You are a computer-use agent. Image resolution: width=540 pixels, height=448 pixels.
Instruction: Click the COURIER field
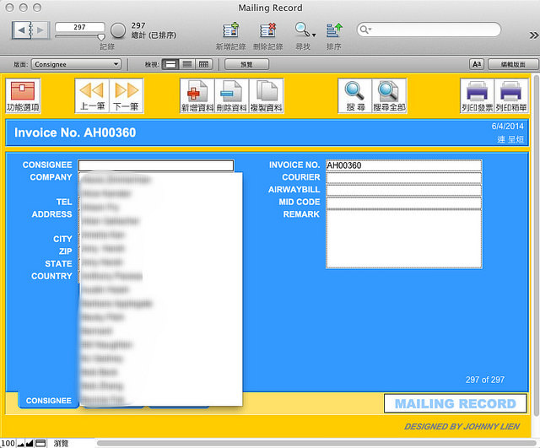[x=403, y=178]
